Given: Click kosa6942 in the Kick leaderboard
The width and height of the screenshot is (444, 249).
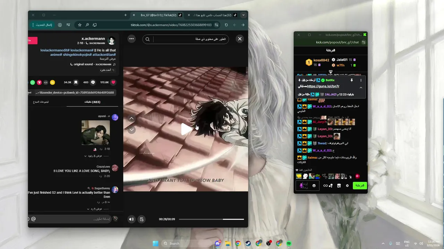Looking at the screenshot, I should 321,60.
